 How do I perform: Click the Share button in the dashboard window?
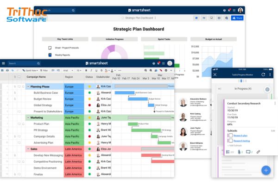coord(237,18)
